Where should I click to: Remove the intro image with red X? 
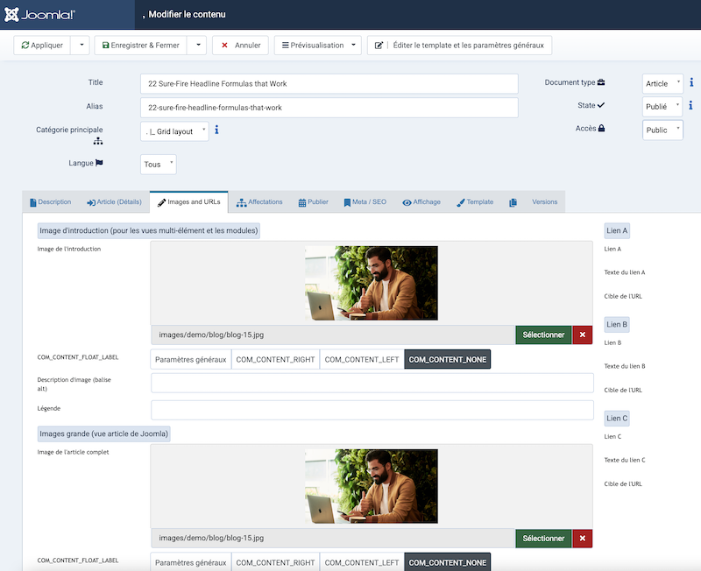coord(583,335)
